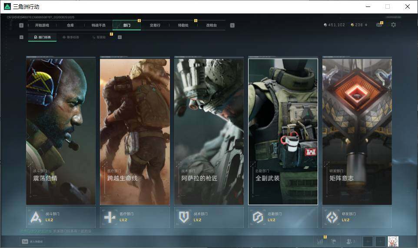Add premium currency with the plus next to 238

(x=366, y=25)
